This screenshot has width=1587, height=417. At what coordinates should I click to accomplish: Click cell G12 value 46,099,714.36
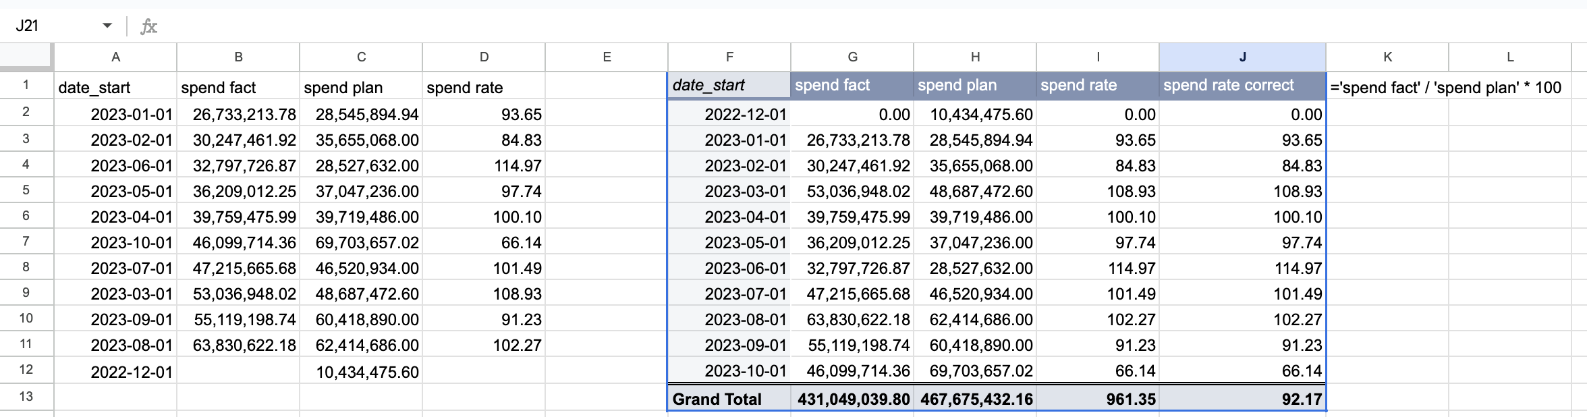tap(852, 370)
